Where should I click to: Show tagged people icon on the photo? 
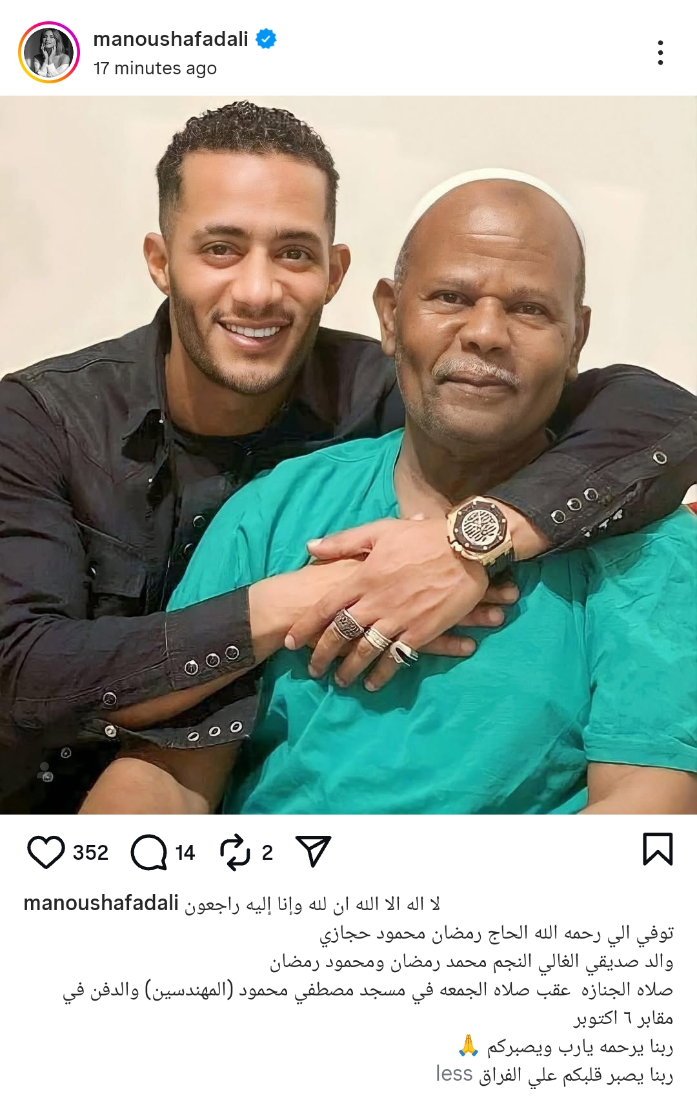click(45, 771)
